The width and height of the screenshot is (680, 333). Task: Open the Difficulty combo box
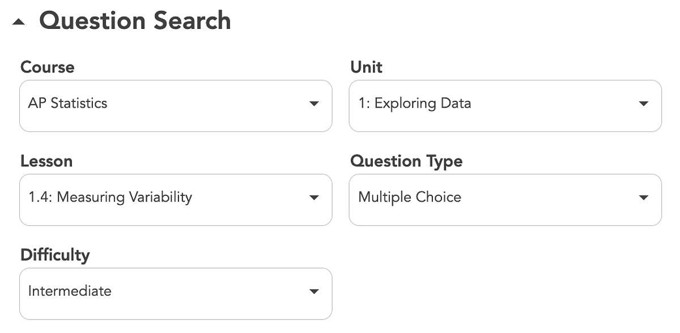tap(176, 294)
